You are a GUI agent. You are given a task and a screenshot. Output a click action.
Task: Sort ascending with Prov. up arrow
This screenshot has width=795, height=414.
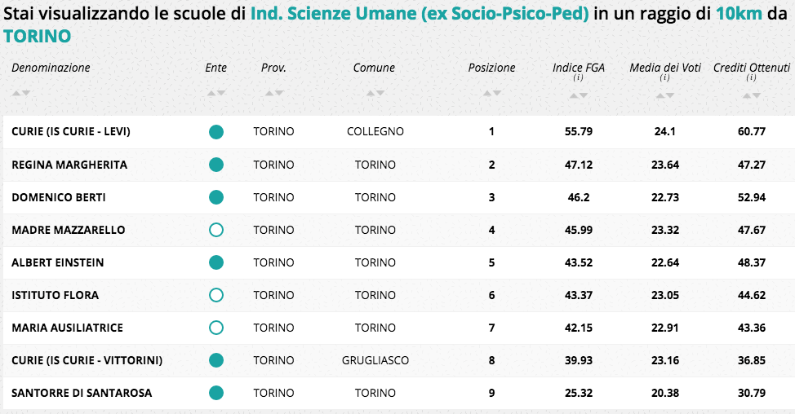pyautogui.click(x=269, y=93)
